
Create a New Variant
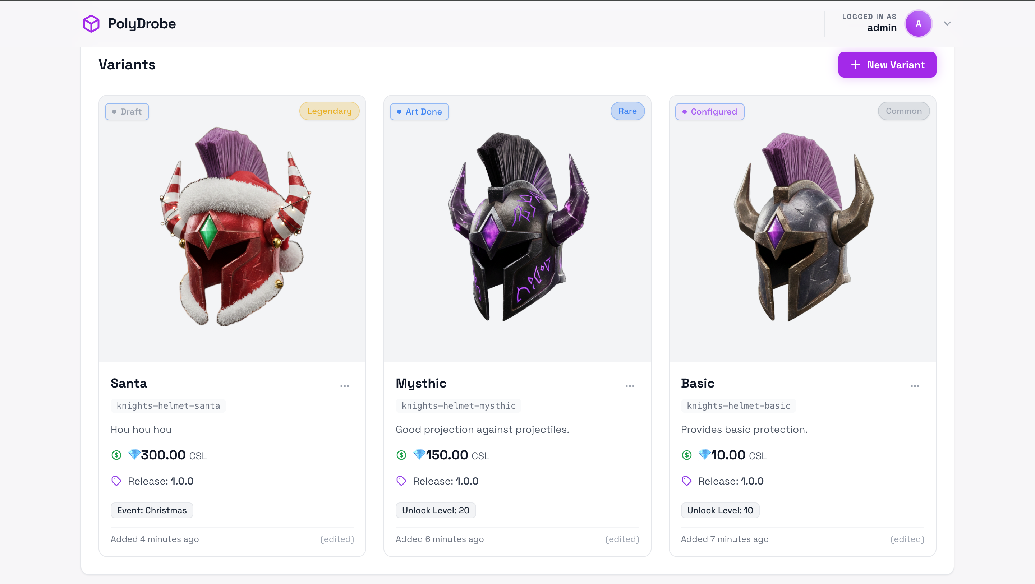point(887,65)
